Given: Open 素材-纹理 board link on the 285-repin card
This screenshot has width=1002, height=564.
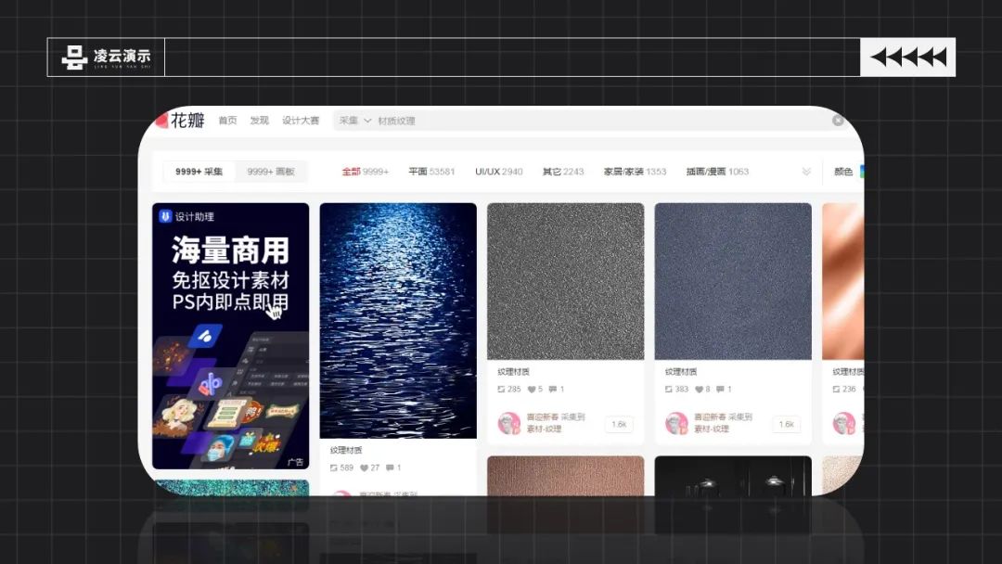Looking at the screenshot, I should (x=544, y=429).
